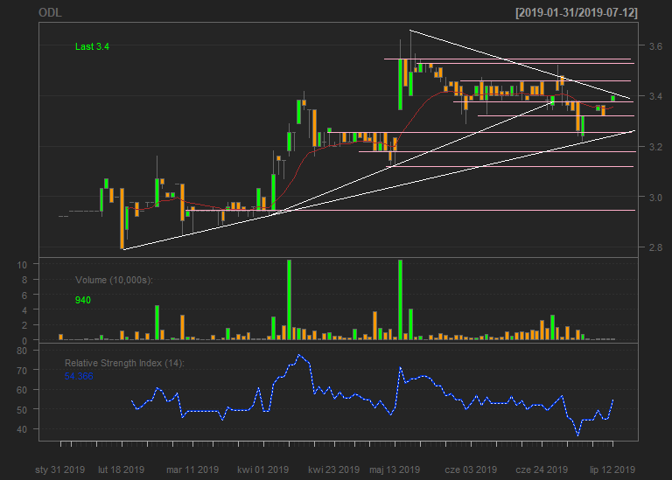
Task: Click the 'Last 3.4' price label
Action: [x=92, y=46]
